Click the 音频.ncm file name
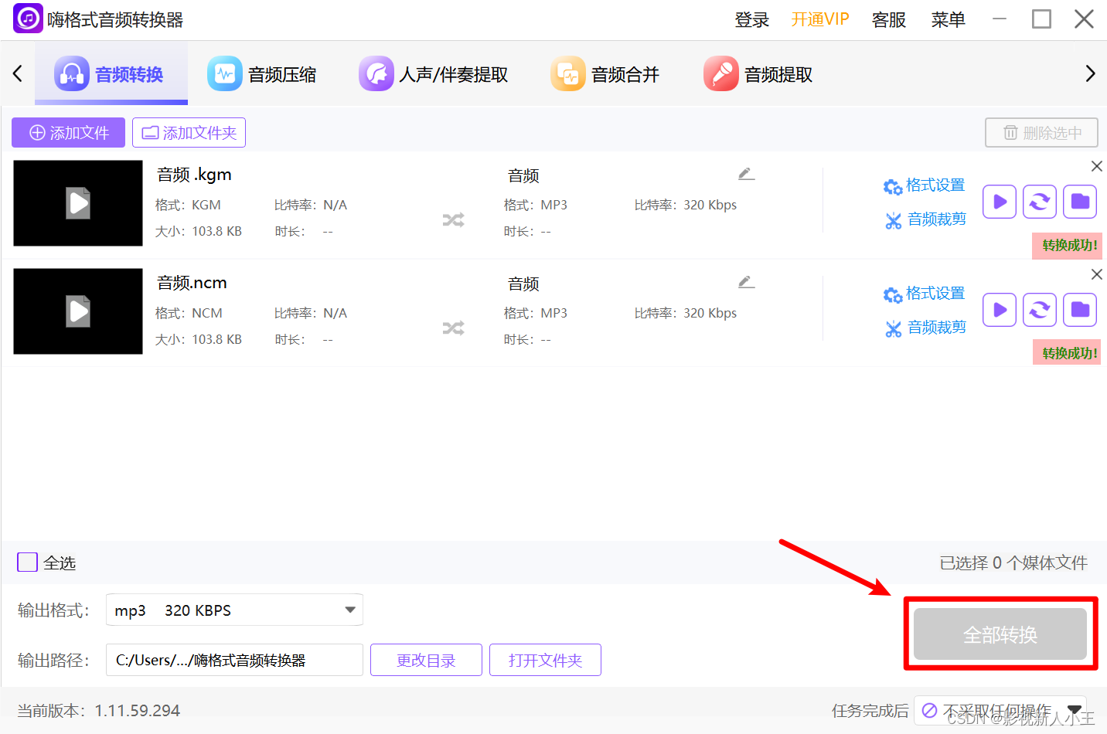1107x734 pixels. tap(192, 283)
